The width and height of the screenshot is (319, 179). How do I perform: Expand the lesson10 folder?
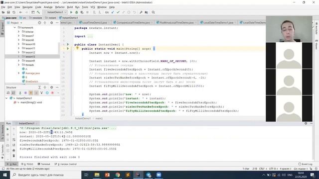click(x=19, y=44)
